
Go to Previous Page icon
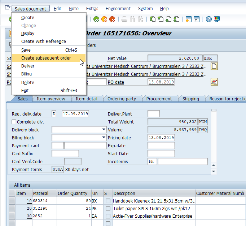coord(161,19)
